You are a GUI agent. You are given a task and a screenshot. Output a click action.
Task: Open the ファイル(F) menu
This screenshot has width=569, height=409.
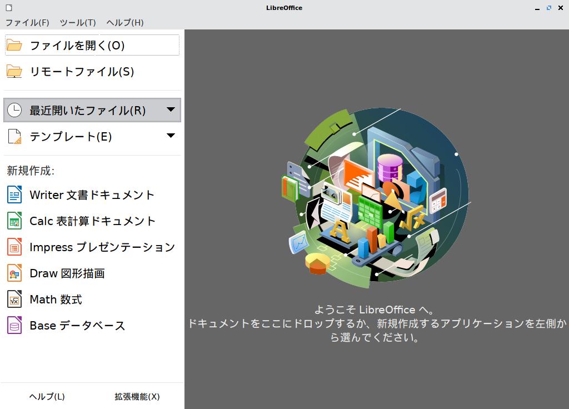[x=27, y=22]
